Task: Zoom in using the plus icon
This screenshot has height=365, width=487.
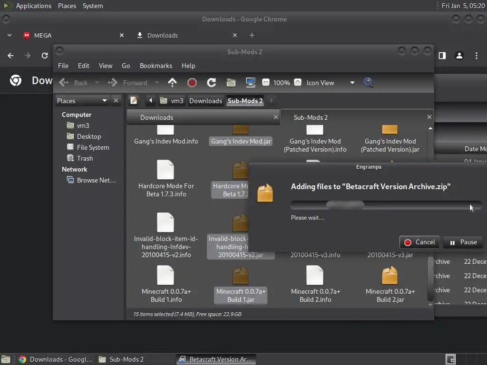Action: (x=298, y=82)
